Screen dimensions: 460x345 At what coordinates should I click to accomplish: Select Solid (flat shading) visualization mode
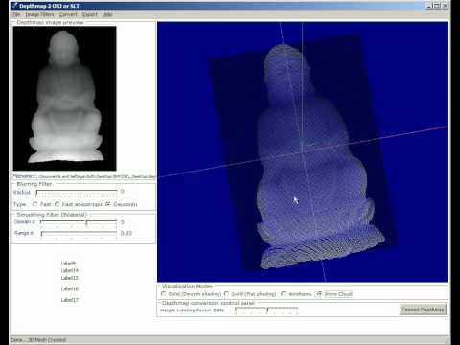[226, 294]
